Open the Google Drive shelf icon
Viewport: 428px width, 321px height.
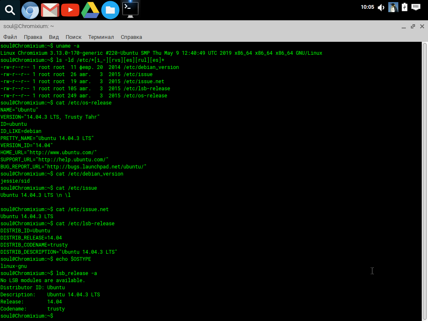[90, 10]
